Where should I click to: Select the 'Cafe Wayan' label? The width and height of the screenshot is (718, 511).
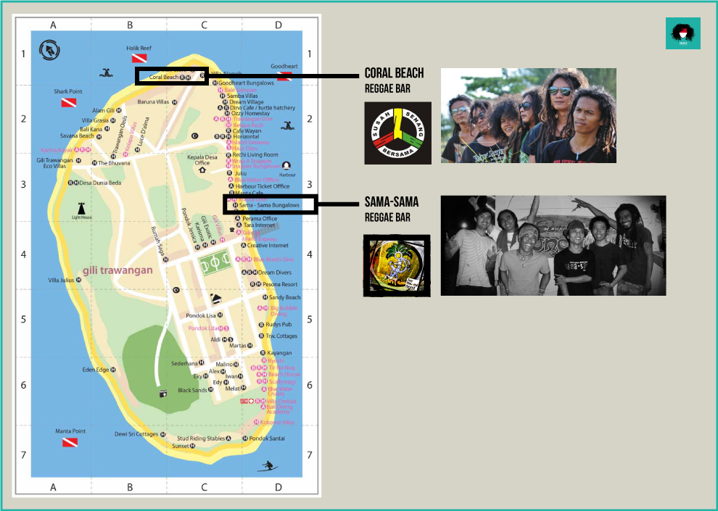247,131
